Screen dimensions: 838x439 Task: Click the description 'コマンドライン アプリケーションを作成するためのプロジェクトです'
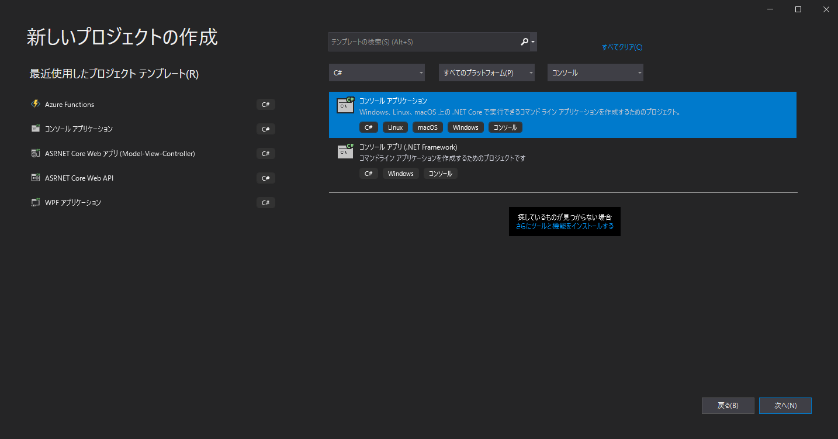(x=442, y=158)
